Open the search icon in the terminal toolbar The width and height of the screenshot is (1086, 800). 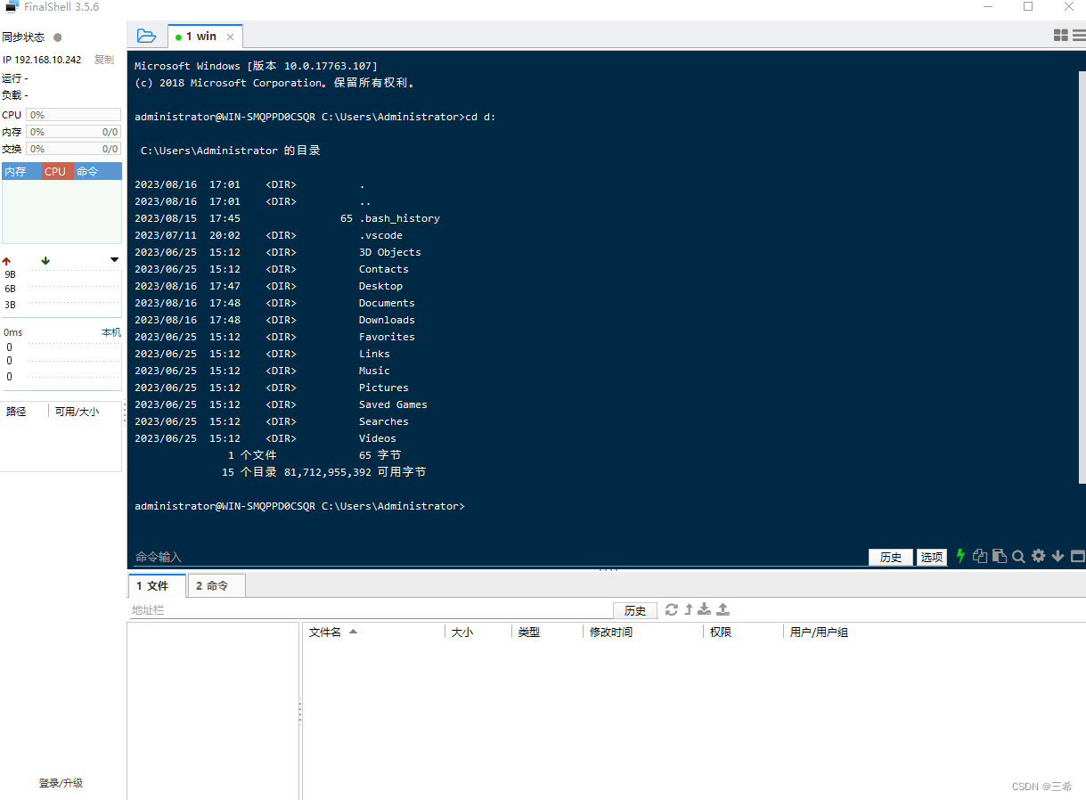(1018, 557)
